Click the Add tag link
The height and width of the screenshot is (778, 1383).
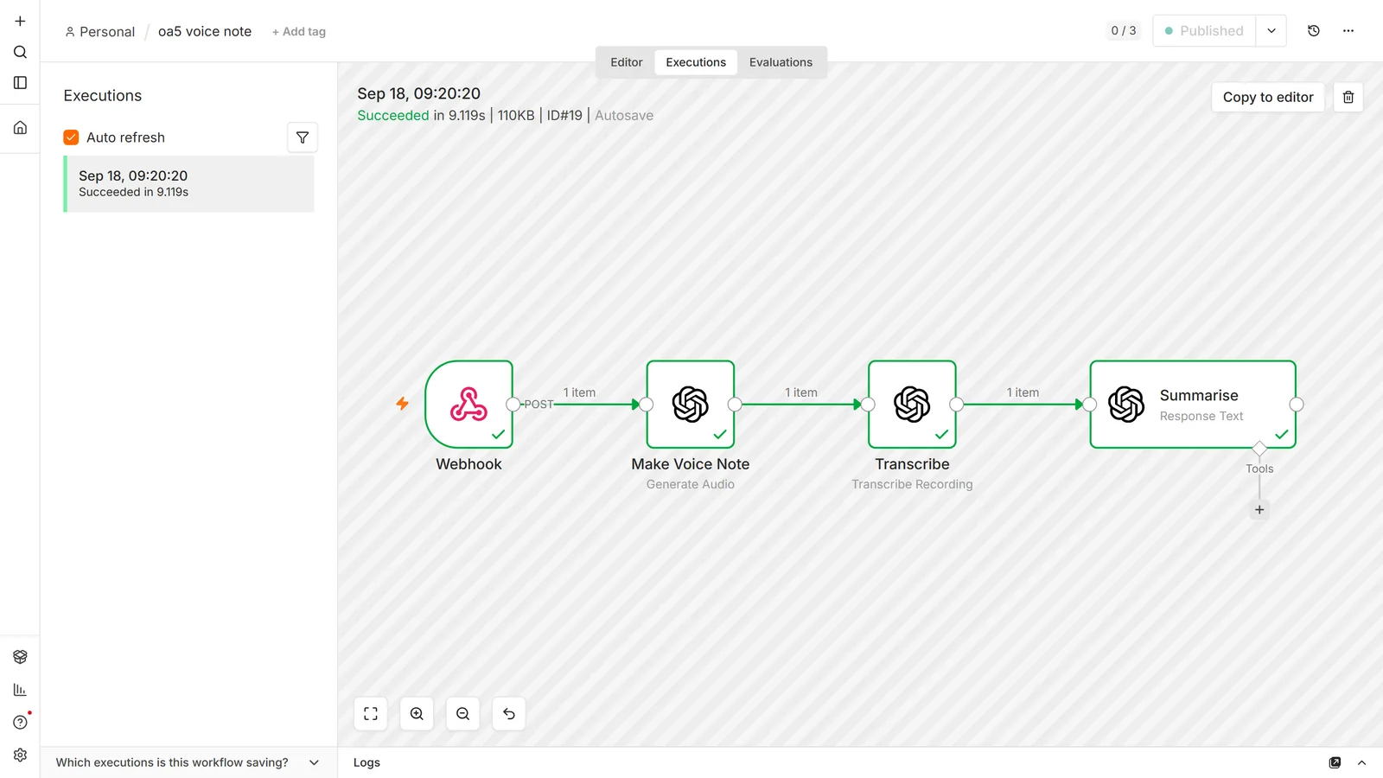pyautogui.click(x=299, y=32)
